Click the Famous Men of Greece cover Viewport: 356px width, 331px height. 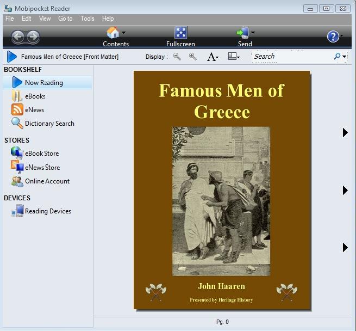pyautogui.click(x=222, y=190)
